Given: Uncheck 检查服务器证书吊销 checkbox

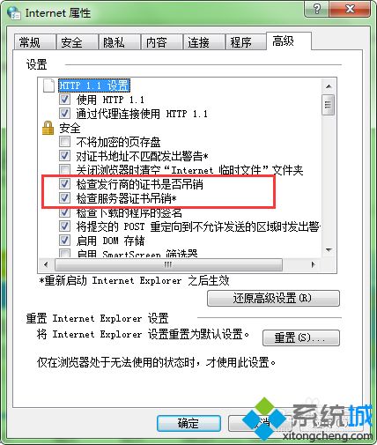Looking at the screenshot, I should click(64, 198).
